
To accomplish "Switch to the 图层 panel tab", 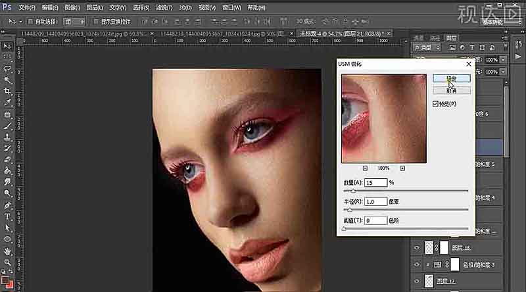I will (x=452, y=38).
